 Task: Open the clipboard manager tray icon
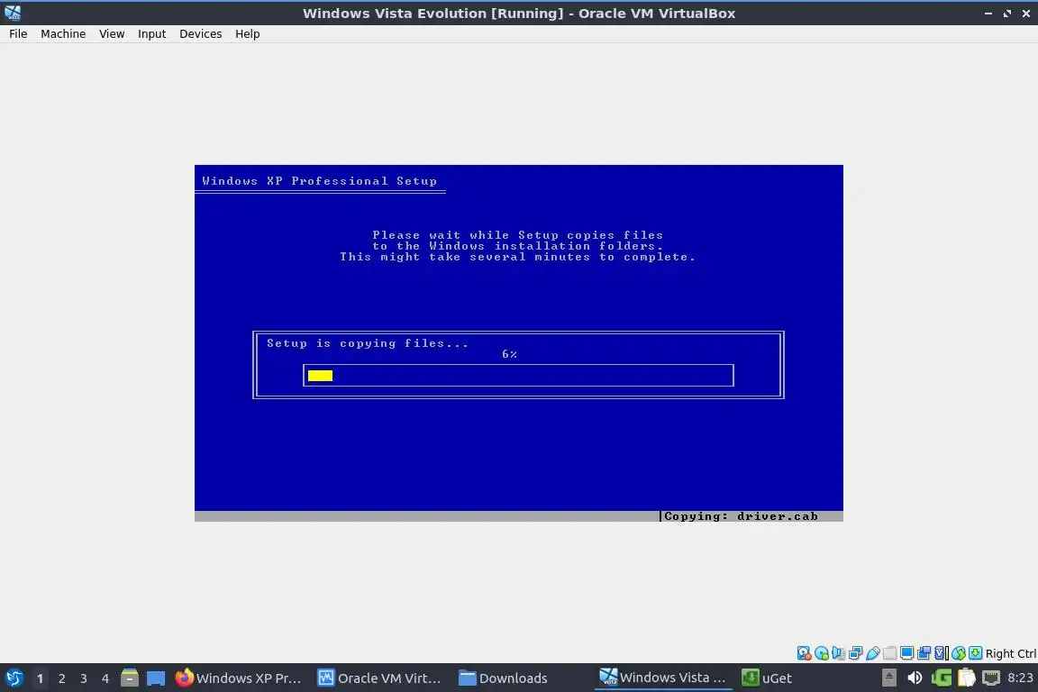coord(967,678)
